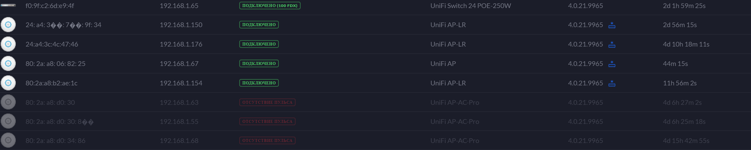This screenshot has height=150, width=751.
Task: Click the AP icon beside 80:2a:a8:b2:ae:1c
Action: (x=8, y=83)
